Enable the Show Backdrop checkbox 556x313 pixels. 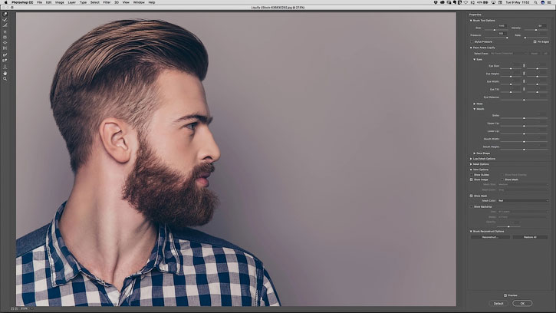click(x=472, y=206)
